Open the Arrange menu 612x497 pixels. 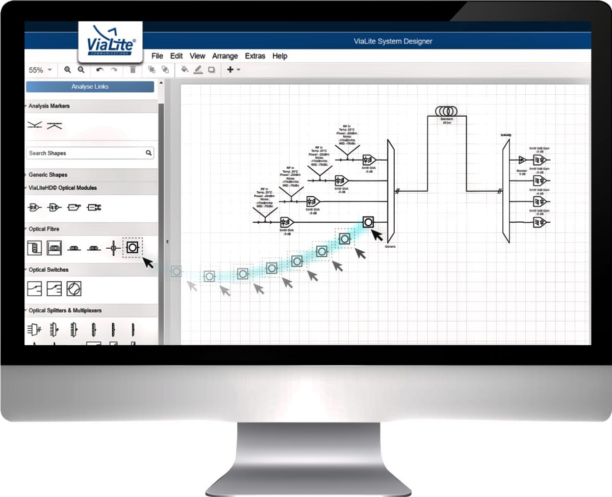click(225, 56)
